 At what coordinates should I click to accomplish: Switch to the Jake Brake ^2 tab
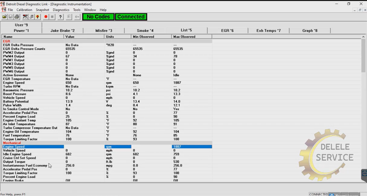[62, 30]
